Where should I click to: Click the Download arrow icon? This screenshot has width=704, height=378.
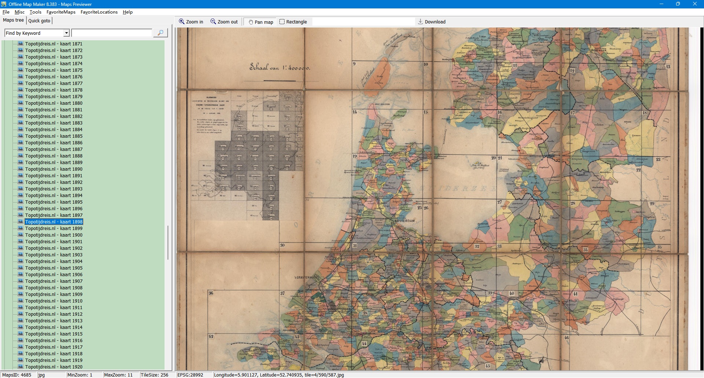click(421, 22)
